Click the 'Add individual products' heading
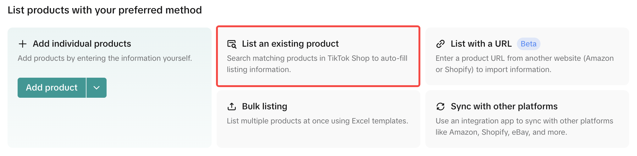Screen dimensions: 637x156 82,44
